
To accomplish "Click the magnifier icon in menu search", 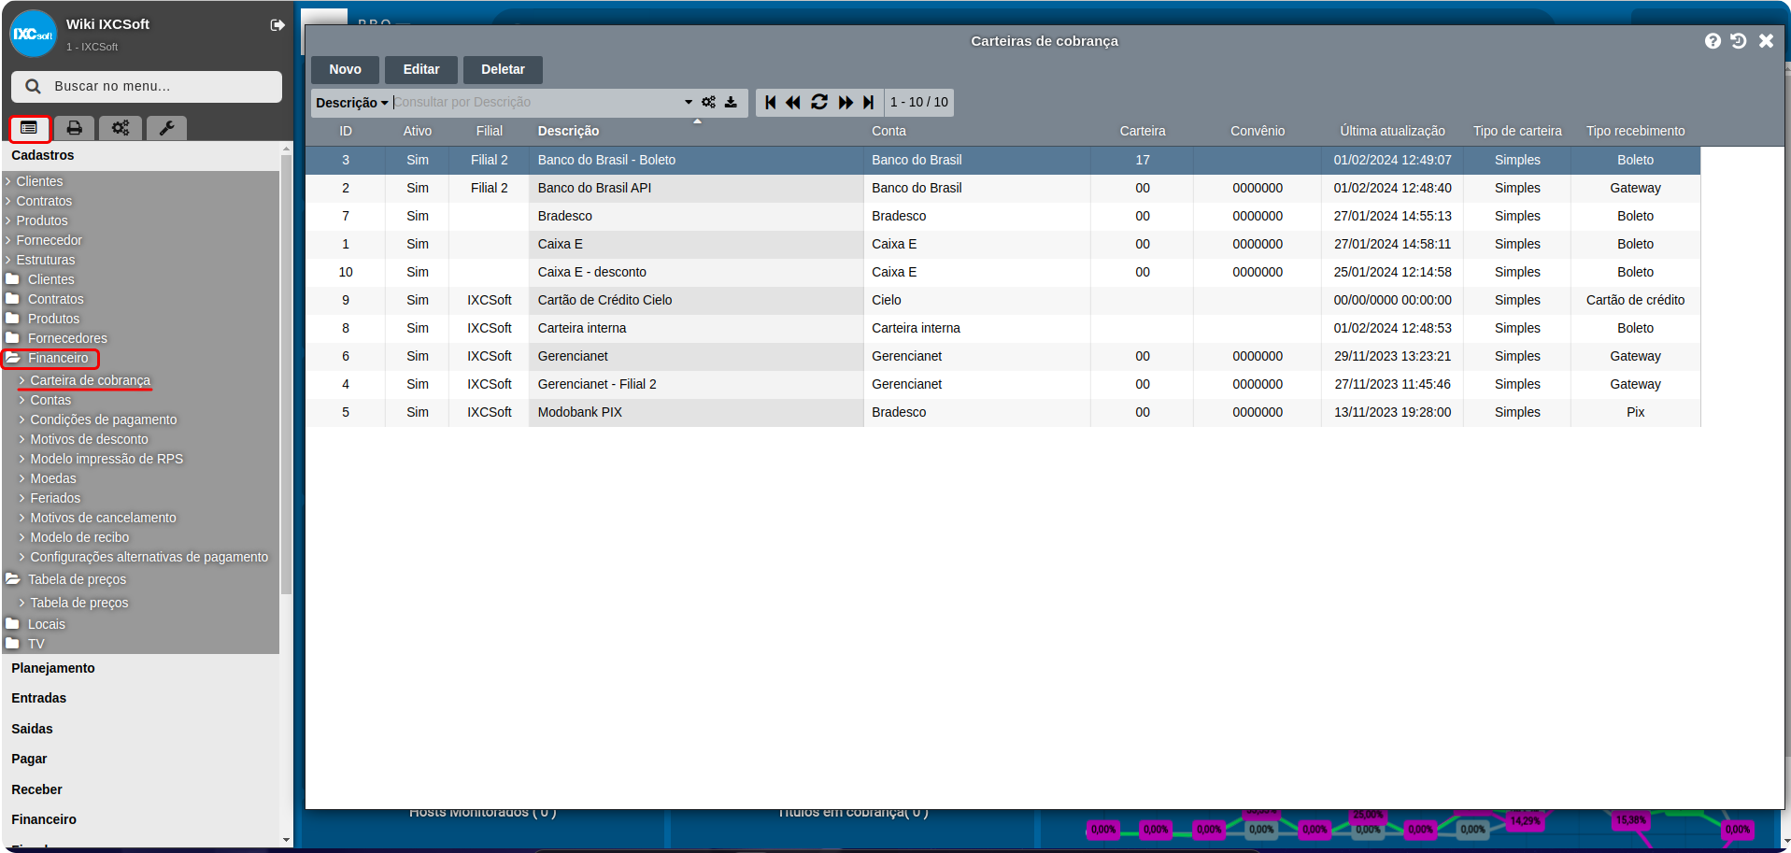I will (33, 86).
